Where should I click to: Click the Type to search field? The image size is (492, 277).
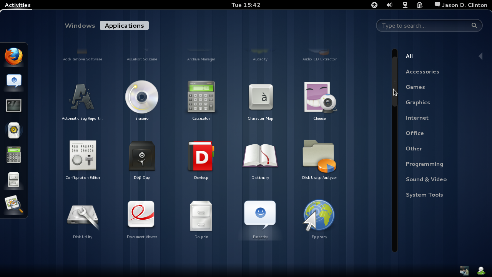(x=425, y=26)
